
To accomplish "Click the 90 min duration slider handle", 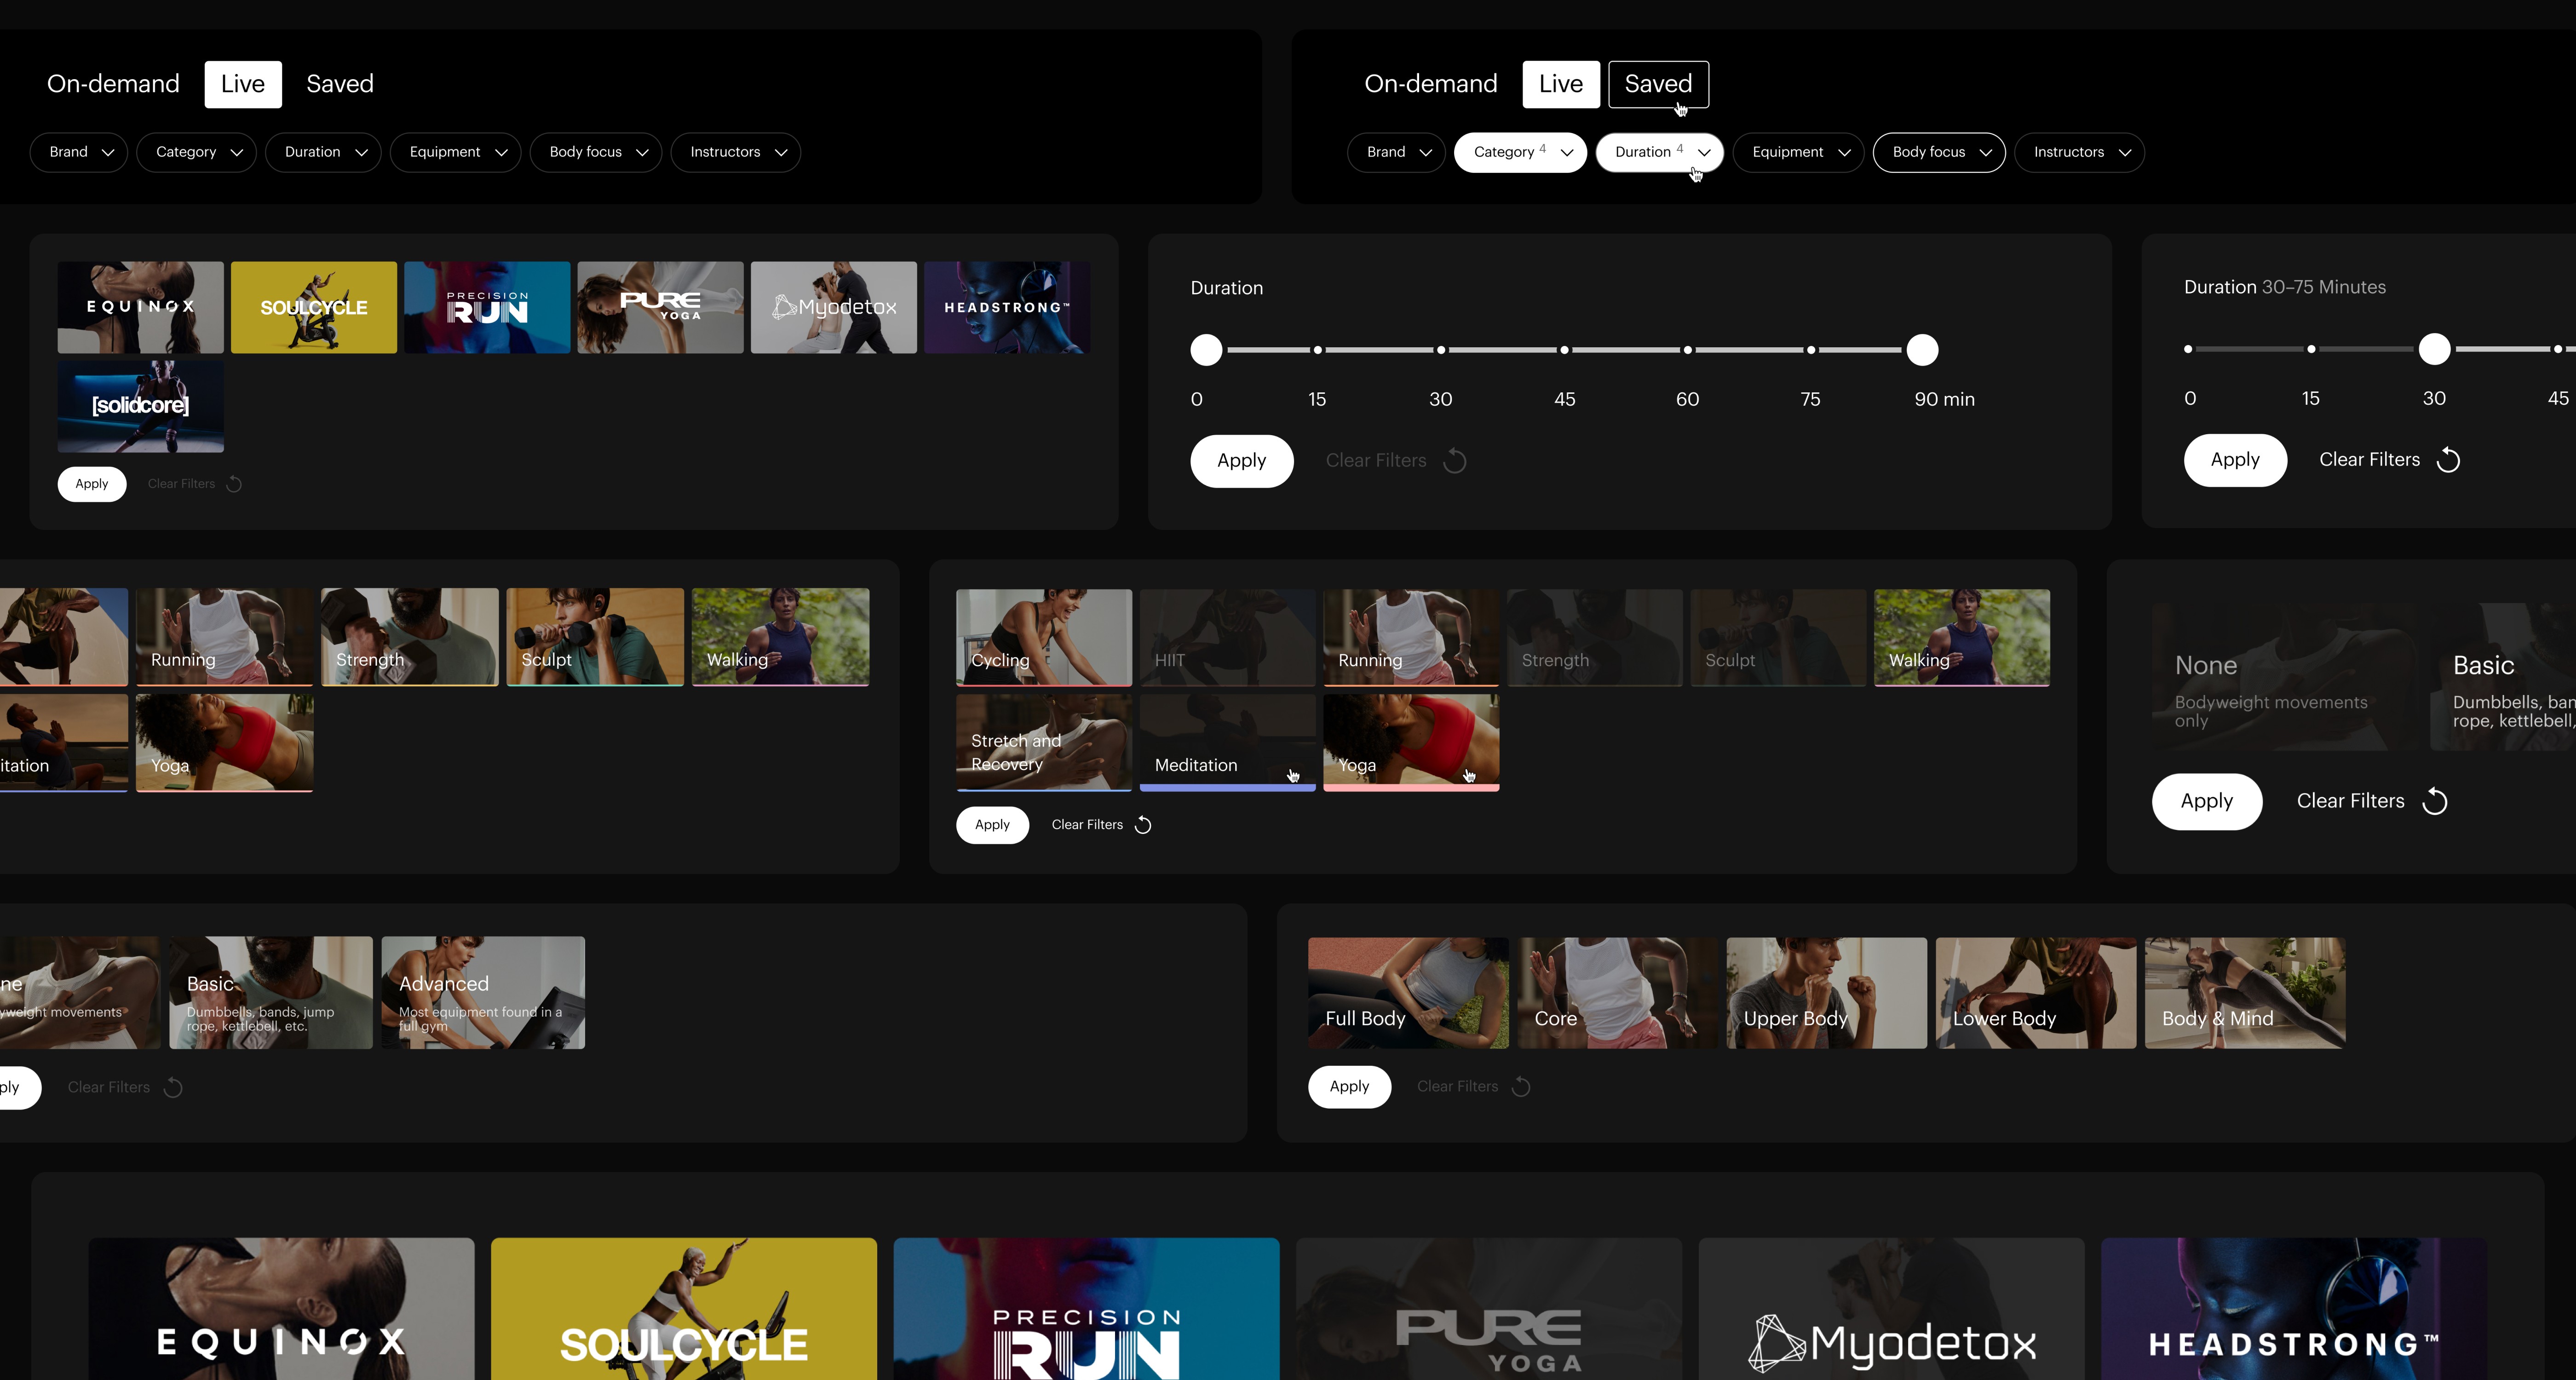I will click(x=1921, y=350).
